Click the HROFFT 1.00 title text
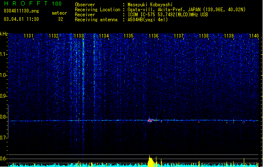Image resolution: width=263 pixels, height=167 pixels. coord(33,3)
